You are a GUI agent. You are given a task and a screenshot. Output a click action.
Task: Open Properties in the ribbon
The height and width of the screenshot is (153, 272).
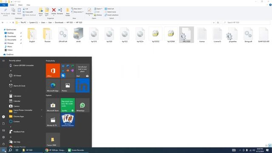[x=89, y=12]
